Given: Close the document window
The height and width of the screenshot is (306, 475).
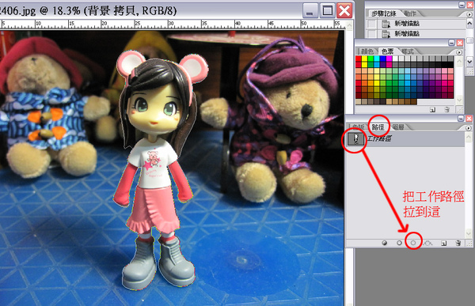Looking at the screenshot, I should pos(344,11).
